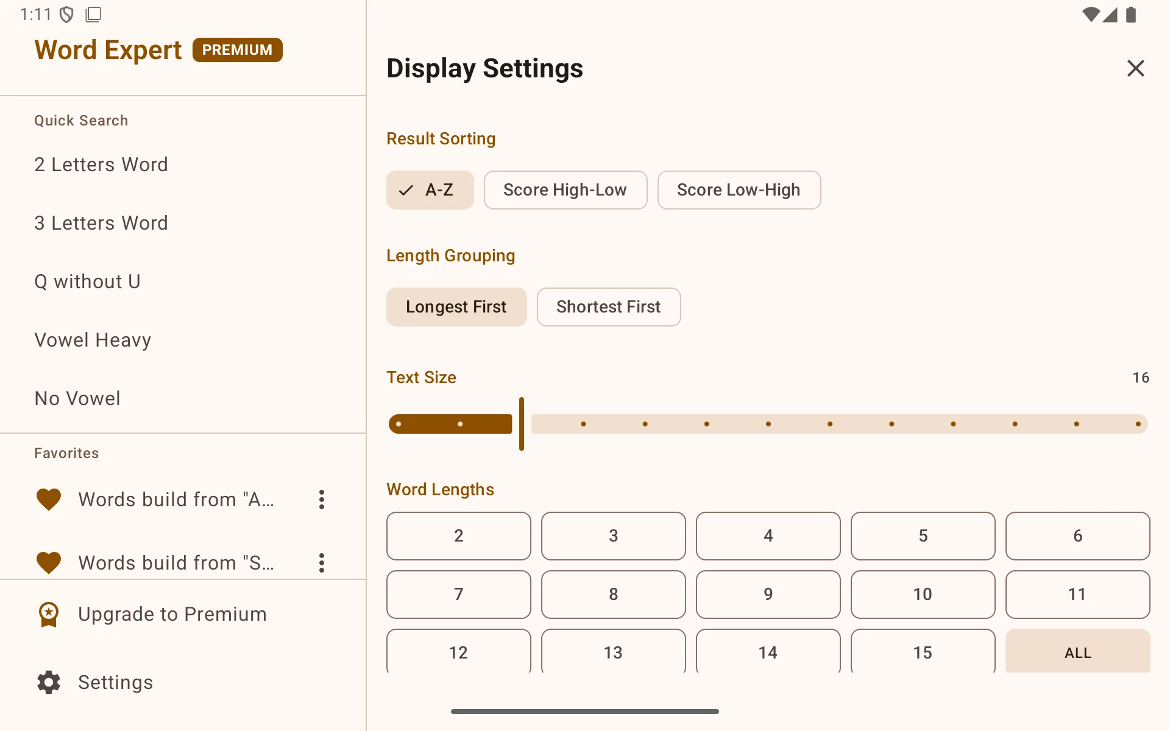The image size is (1170, 731).
Task: Click heart icon of 'Words build from "A' favorite
Action: [49, 500]
